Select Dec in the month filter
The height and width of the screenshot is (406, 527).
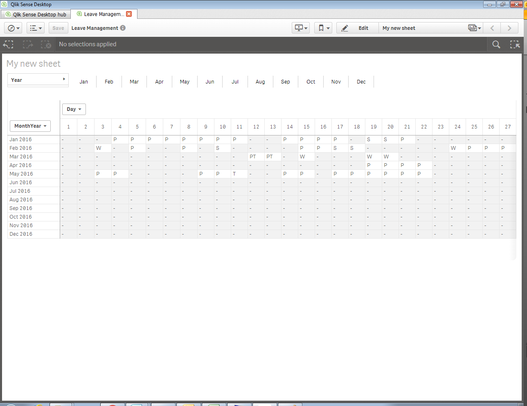coord(361,81)
